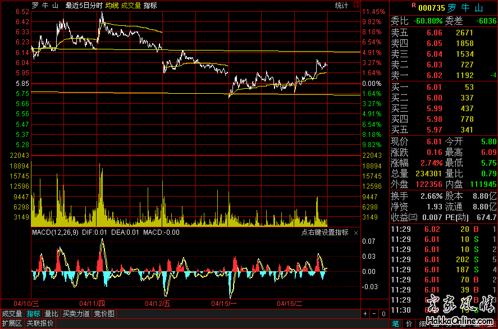This screenshot has width=498, height=329.
Task: Click the red layout icon beside 统计
Action: [357, 5]
